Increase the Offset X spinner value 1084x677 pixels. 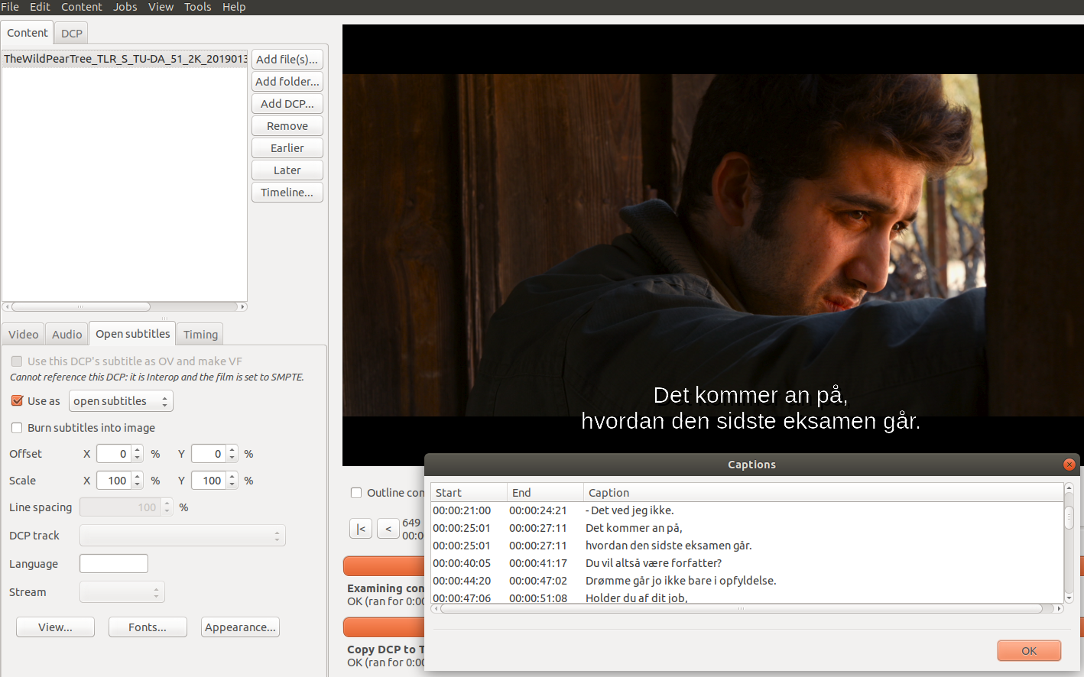[x=138, y=450]
